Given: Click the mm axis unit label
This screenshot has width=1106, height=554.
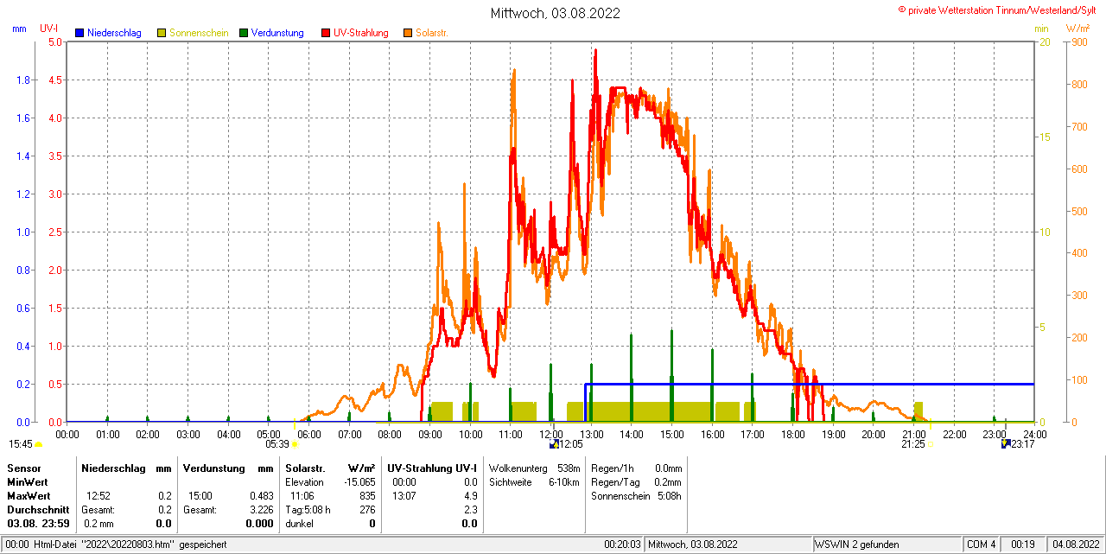Looking at the screenshot, I should [x=20, y=29].
